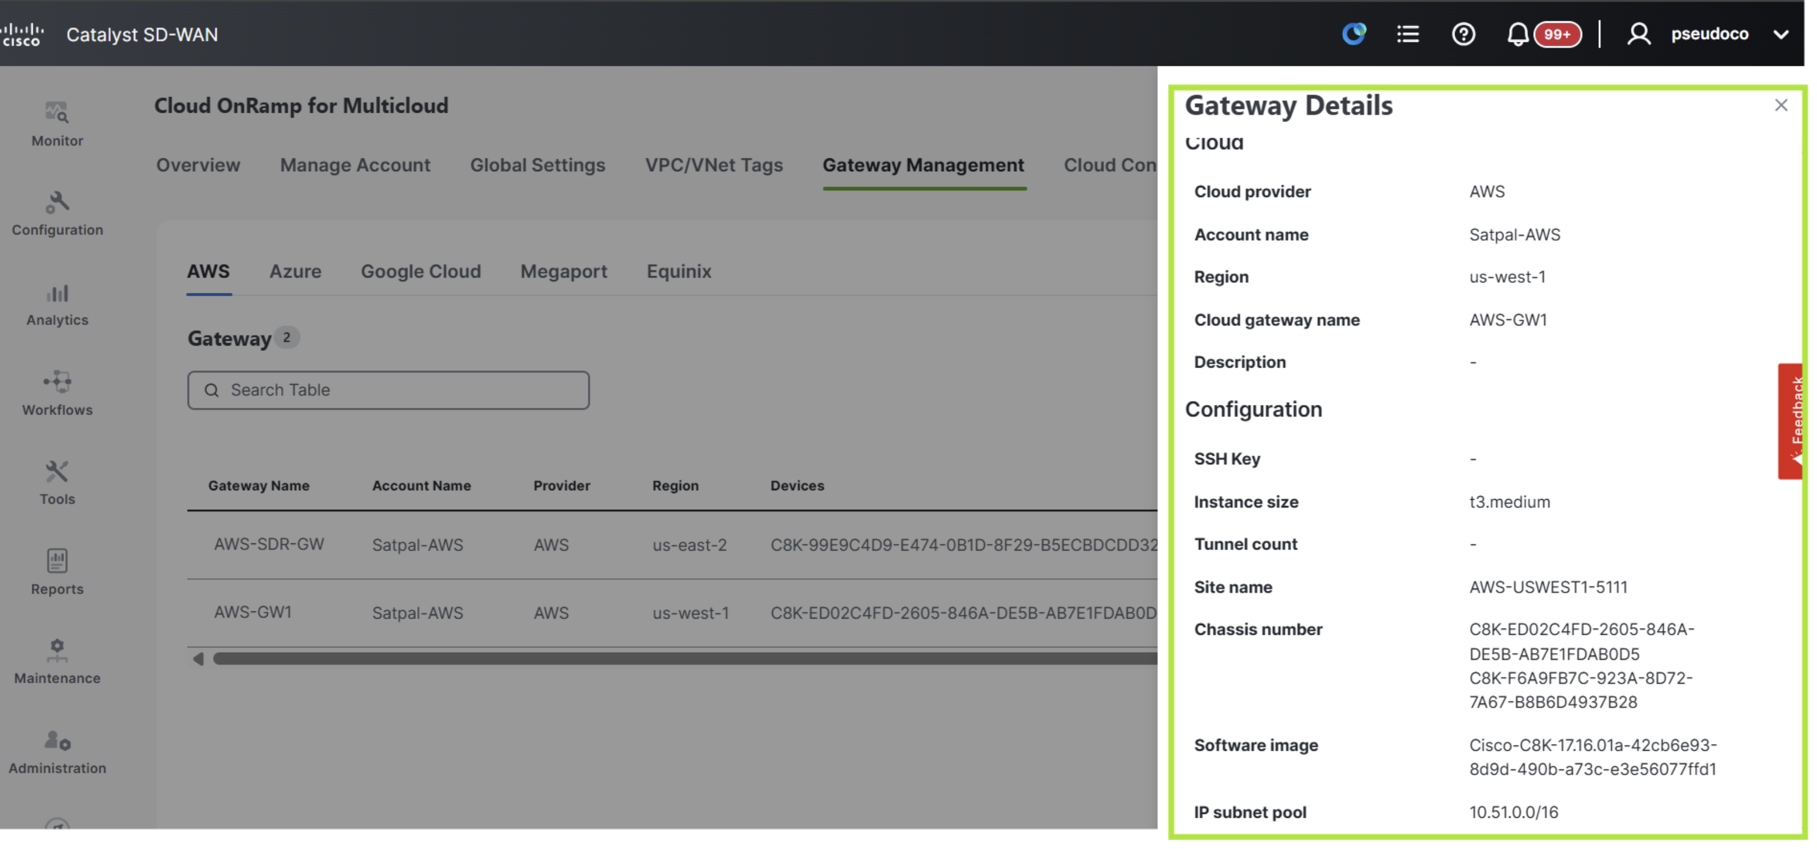Open the notifications bell icon

[x=1517, y=34]
